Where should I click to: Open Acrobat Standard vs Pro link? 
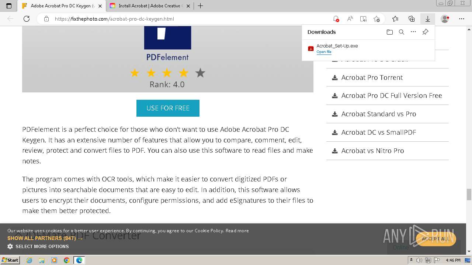[x=379, y=114]
